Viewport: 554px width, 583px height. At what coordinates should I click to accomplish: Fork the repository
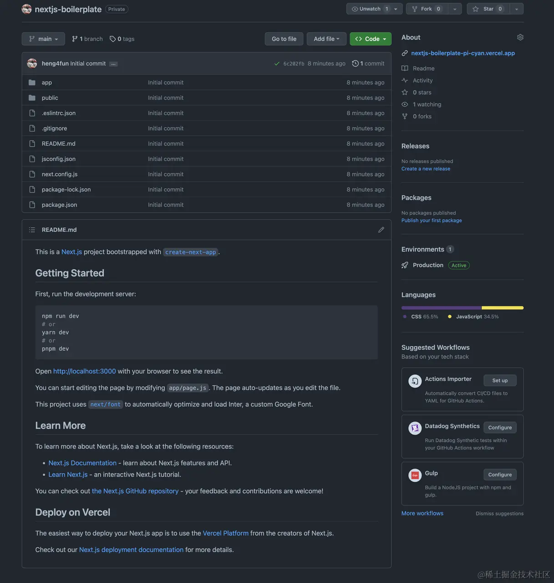click(x=427, y=9)
